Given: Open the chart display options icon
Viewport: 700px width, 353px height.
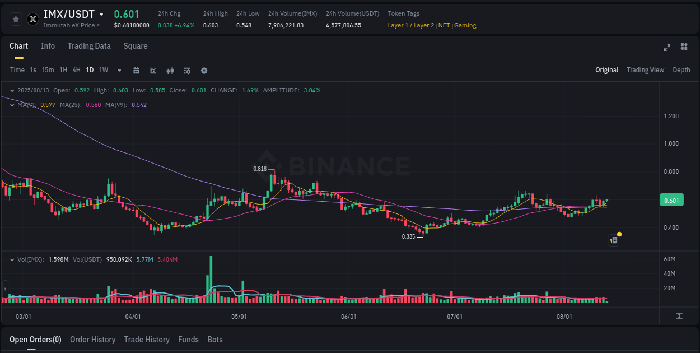Looking at the screenshot, I should (186, 71).
